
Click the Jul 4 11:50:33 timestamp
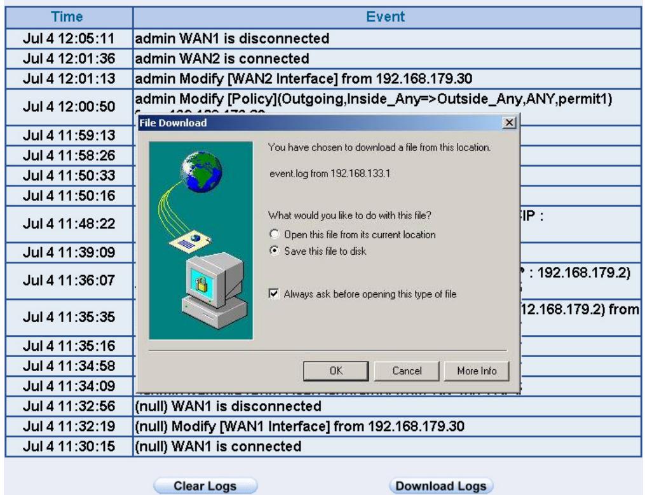[x=69, y=176]
